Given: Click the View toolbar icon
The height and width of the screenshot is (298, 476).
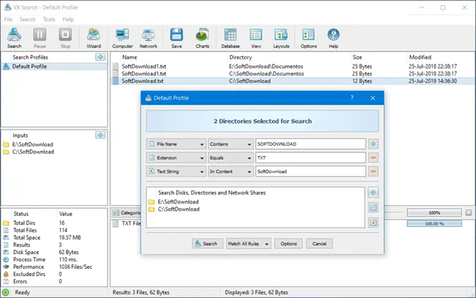Looking at the screenshot, I should pos(256,38).
